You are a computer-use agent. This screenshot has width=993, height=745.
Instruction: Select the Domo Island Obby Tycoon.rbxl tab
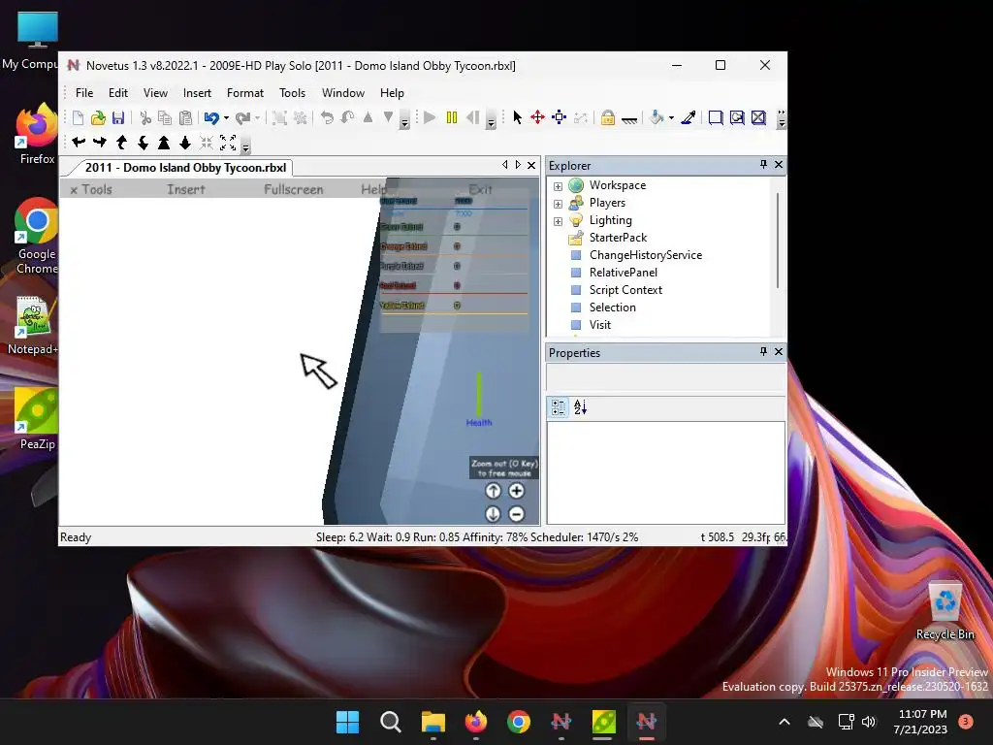point(185,168)
